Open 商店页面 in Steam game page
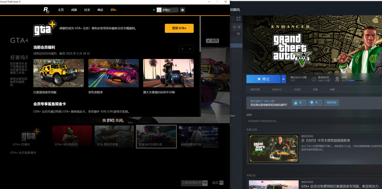Viewport: 382px width, 189px height. [x=255, y=89]
